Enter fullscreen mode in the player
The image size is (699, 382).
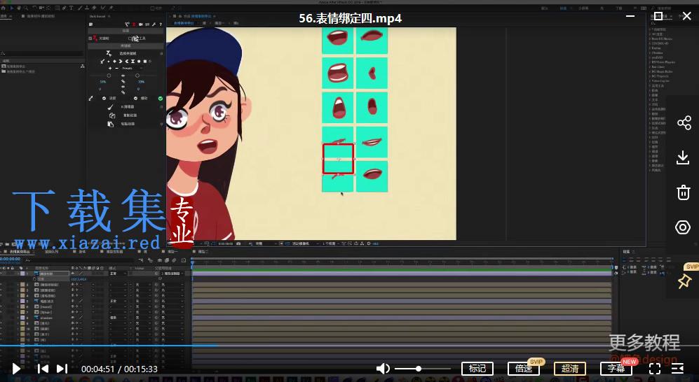click(x=655, y=369)
